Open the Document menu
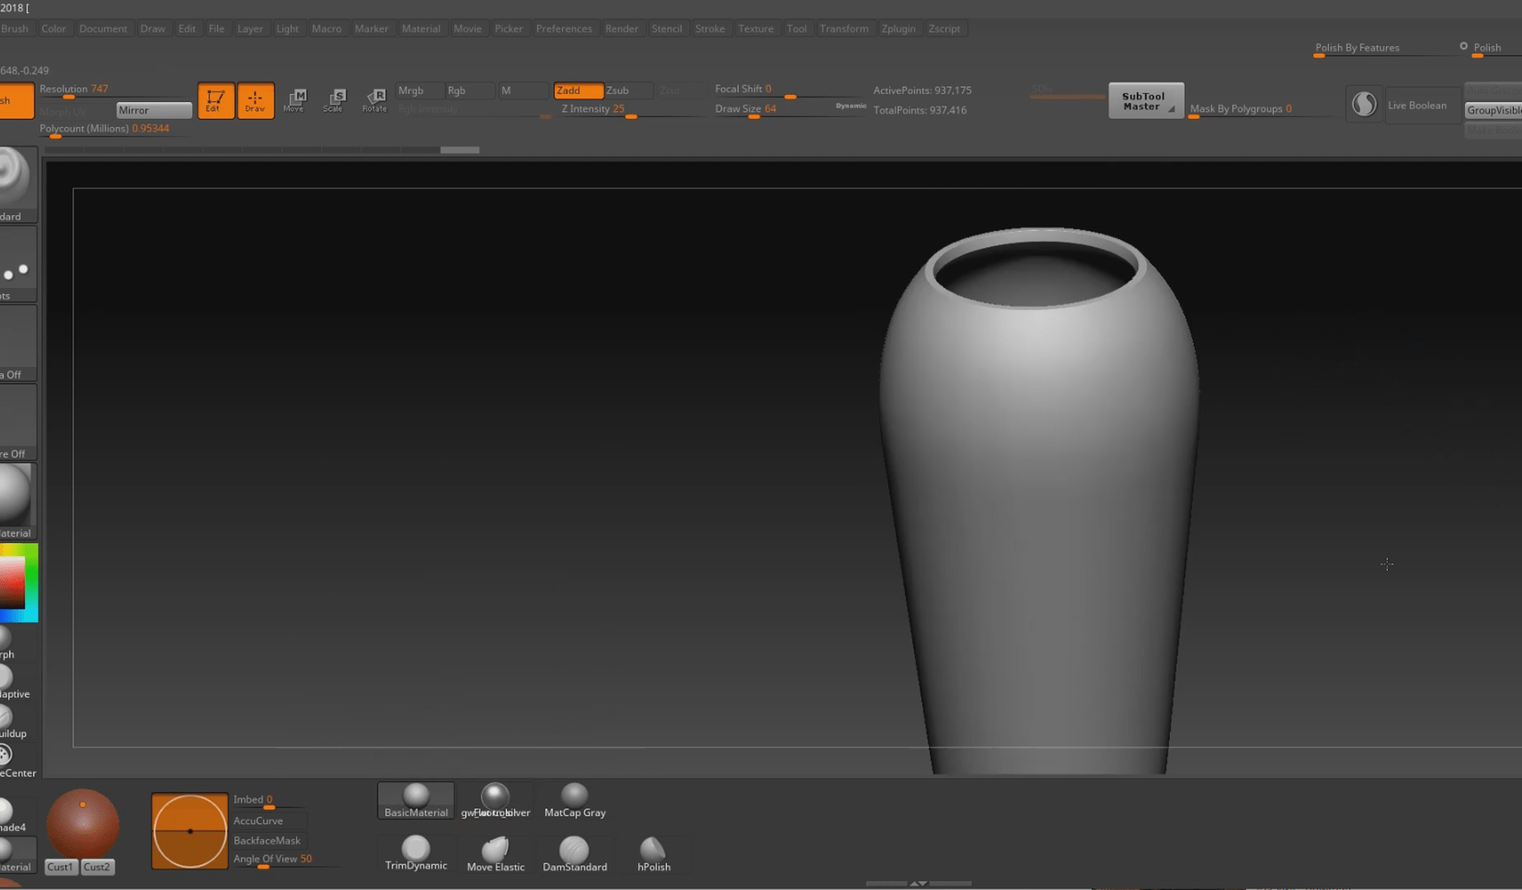Viewport: 1522px width, 890px height. click(x=103, y=28)
